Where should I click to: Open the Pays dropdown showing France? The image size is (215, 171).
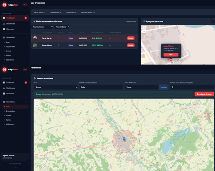pyautogui.click(x=56, y=87)
